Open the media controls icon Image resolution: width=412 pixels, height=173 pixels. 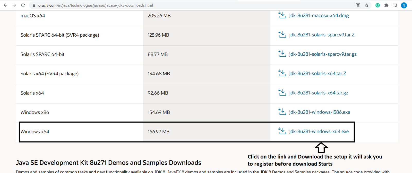(x=395, y=5)
